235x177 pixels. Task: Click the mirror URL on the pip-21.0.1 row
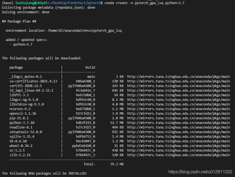pyautogui.click(x=179, y=118)
